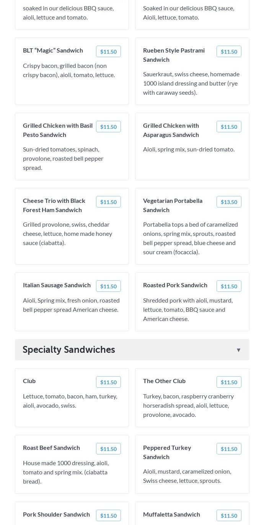Click The Other Club item title

[164, 381]
